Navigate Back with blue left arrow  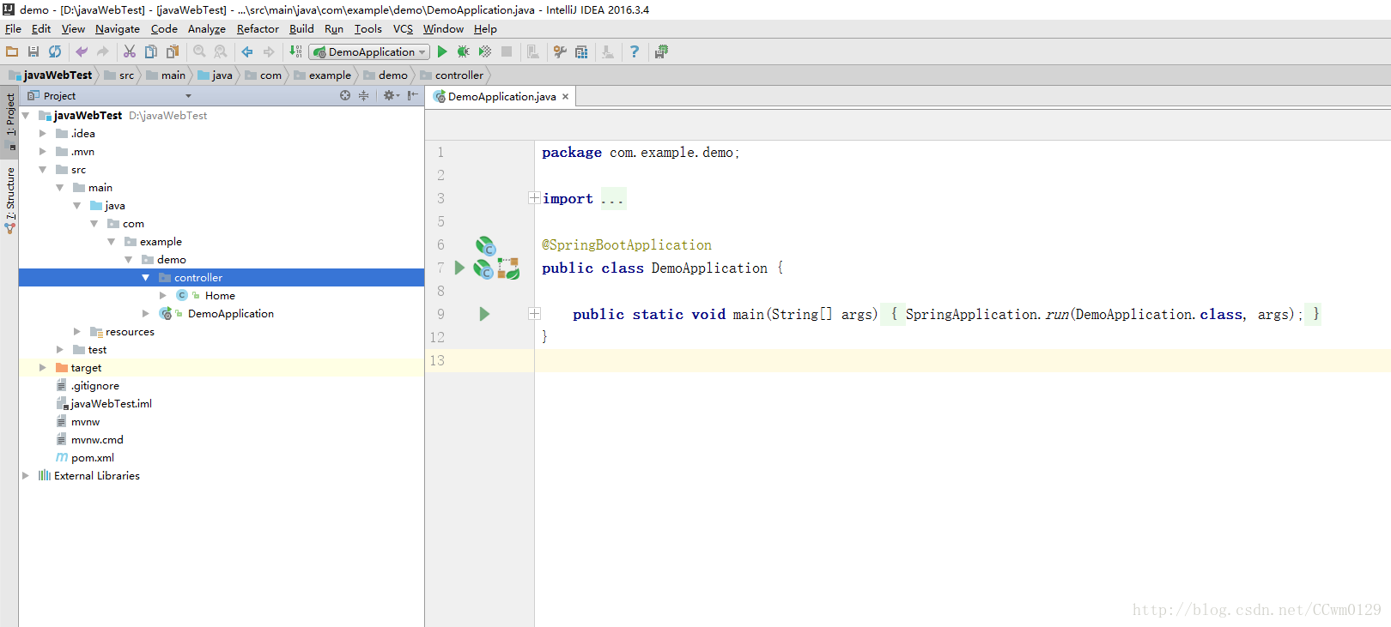247,51
